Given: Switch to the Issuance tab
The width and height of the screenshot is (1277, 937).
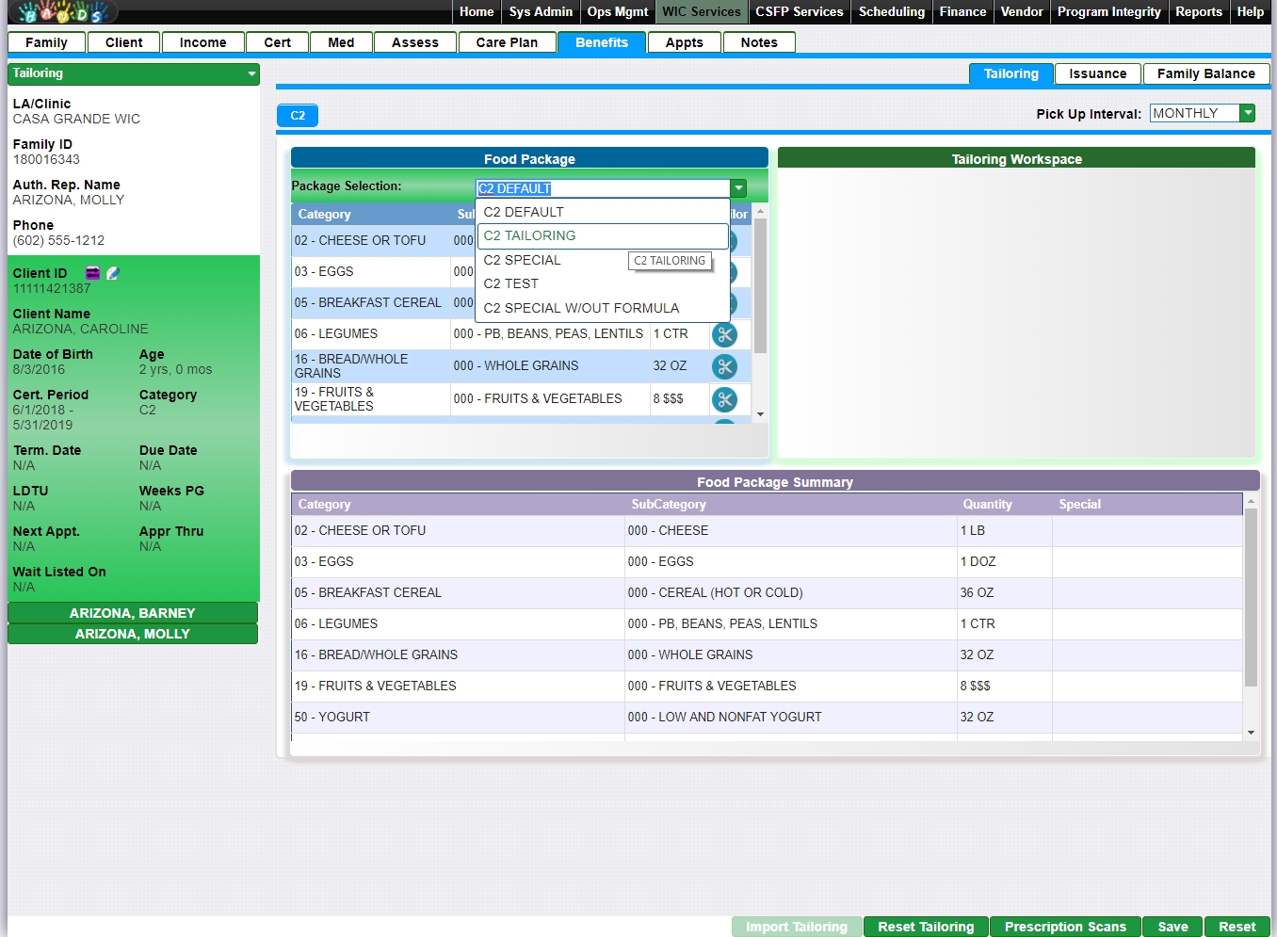Looking at the screenshot, I should pos(1097,73).
